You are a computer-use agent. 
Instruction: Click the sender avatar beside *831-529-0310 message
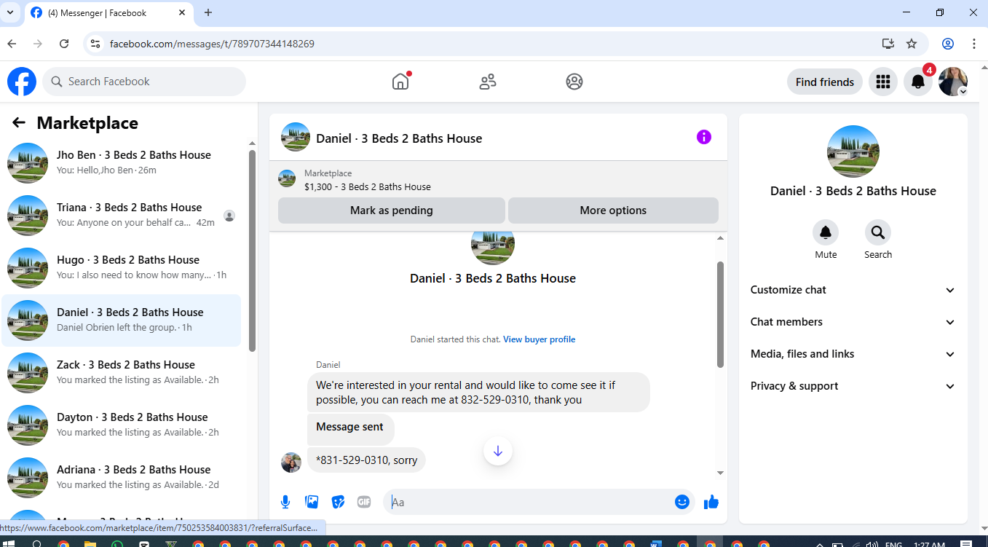[291, 462]
